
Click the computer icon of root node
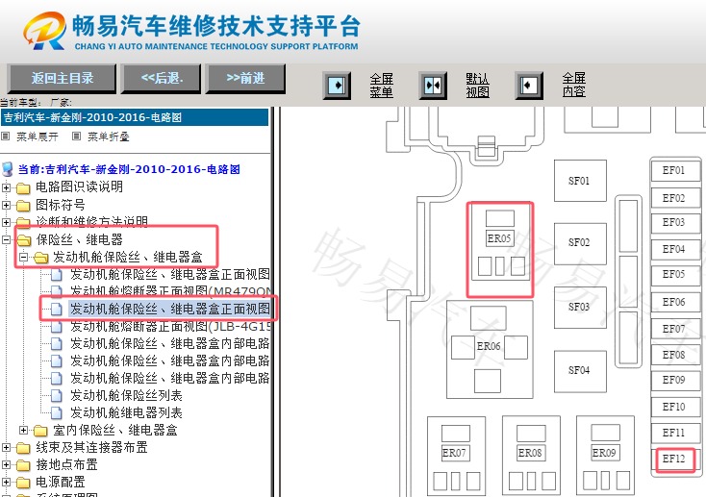[8, 169]
